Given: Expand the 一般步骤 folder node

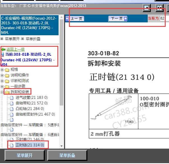Looking at the screenshot, I should [2, 86].
